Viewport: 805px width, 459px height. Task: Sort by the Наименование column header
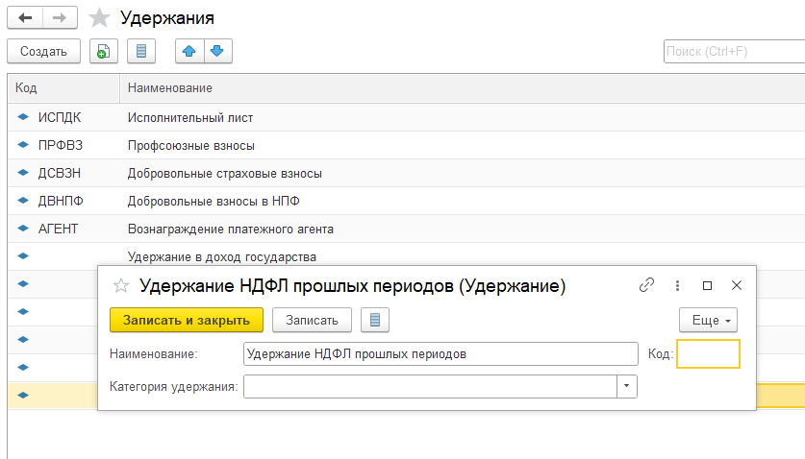coord(462,88)
